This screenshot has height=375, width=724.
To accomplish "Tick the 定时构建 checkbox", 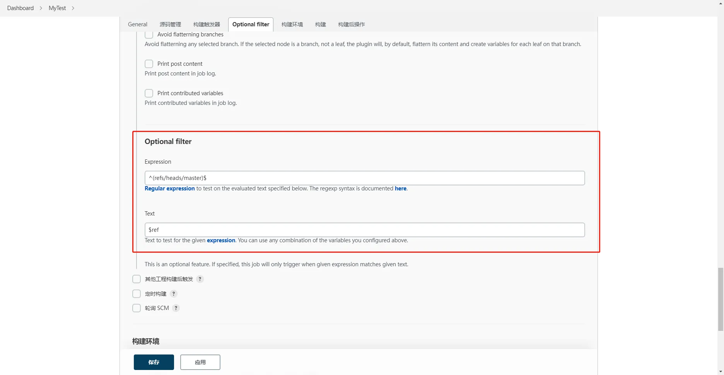I will pyautogui.click(x=137, y=294).
